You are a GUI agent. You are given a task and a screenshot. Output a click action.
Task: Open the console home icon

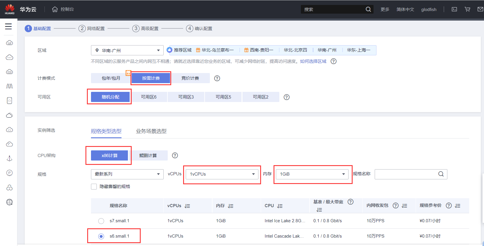click(x=55, y=9)
